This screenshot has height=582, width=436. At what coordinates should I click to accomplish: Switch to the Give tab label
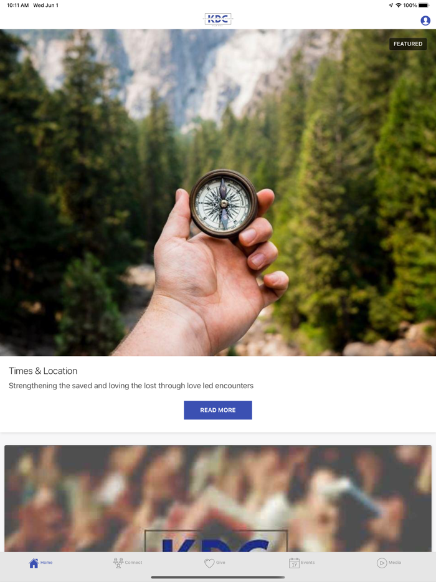[x=220, y=562]
